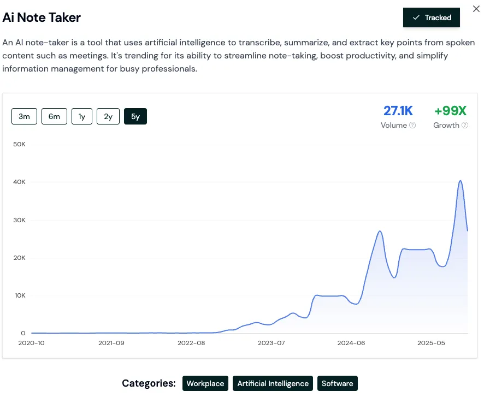This screenshot has height=397, width=484.
Task: Open the 2y time range view
Action: pyautogui.click(x=108, y=116)
